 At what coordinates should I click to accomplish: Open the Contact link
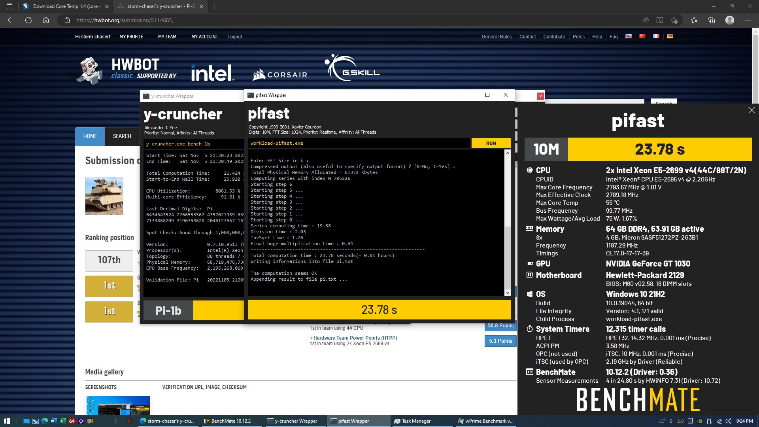tap(527, 37)
